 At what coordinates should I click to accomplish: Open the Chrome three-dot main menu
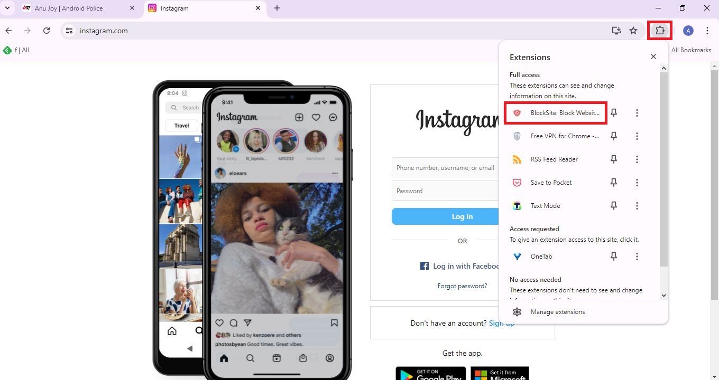pyautogui.click(x=707, y=31)
